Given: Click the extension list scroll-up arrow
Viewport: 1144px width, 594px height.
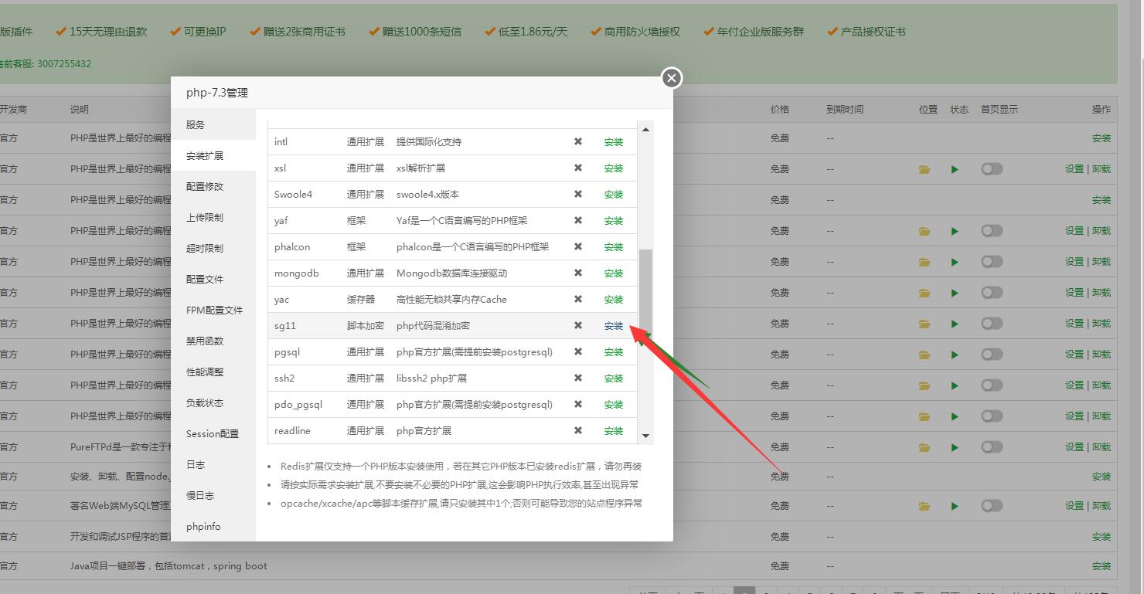Looking at the screenshot, I should click(645, 130).
